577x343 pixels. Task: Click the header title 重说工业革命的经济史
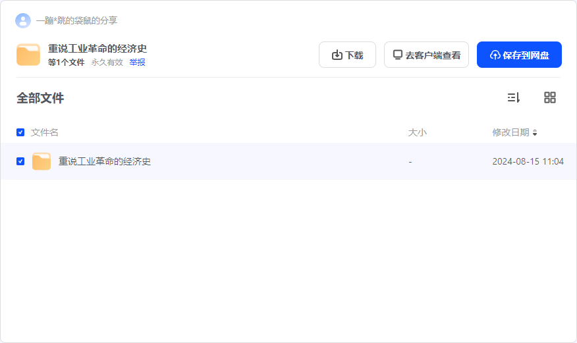pyautogui.click(x=97, y=49)
